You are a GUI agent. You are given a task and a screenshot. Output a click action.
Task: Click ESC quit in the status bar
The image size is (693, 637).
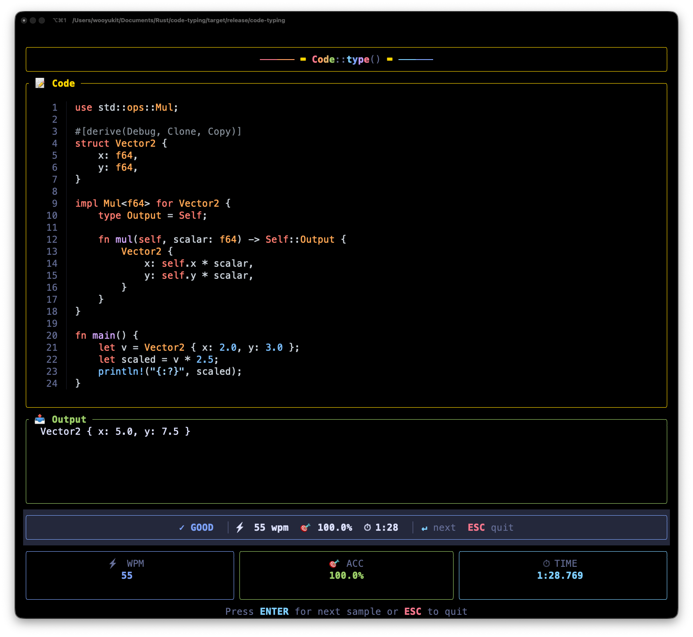[x=490, y=528]
